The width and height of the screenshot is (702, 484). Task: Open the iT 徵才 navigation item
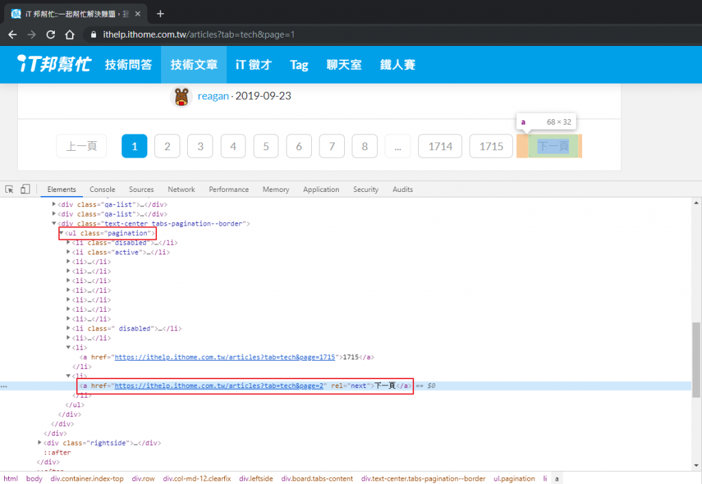click(x=254, y=64)
